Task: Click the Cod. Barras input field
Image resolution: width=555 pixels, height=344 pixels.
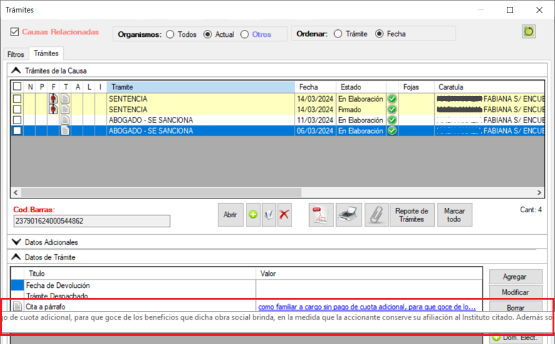Action: click(x=91, y=221)
